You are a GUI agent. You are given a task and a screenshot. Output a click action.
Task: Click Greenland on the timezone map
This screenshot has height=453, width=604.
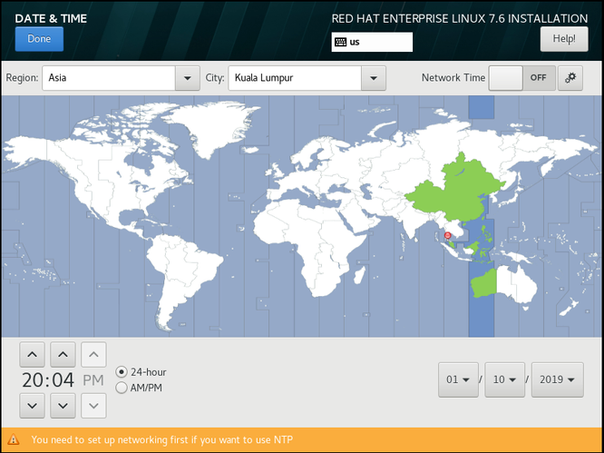tap(214, 127)
